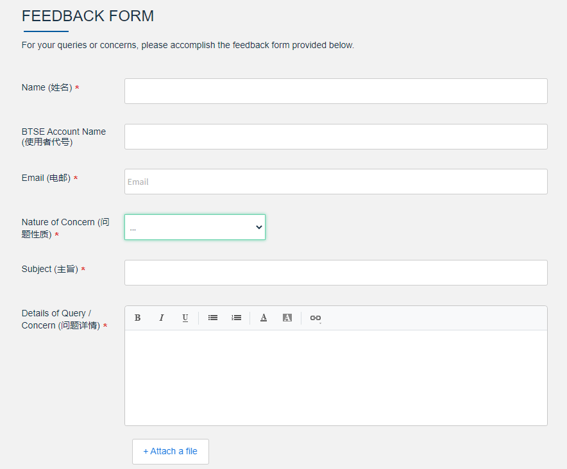Apply italic formatting in editor toolbar
The height and width of the screenshot is (469, 567).
[x=161, y=318]
